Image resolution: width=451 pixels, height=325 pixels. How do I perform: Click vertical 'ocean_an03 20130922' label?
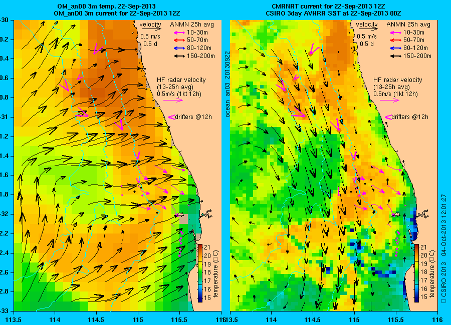tap(227, 84)
